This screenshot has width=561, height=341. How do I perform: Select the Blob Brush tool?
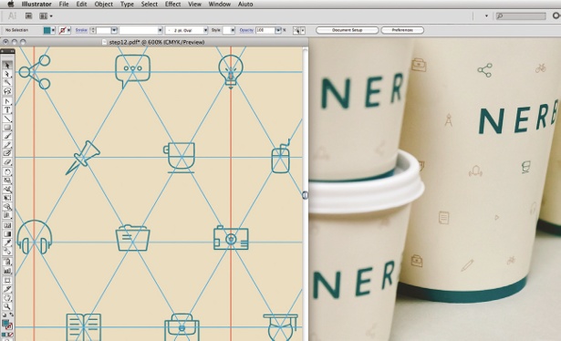[x=7, y=153]
